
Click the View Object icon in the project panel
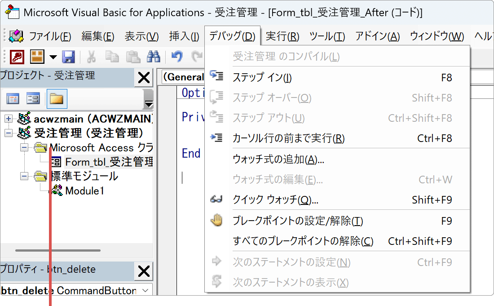[x=33, y=98]
